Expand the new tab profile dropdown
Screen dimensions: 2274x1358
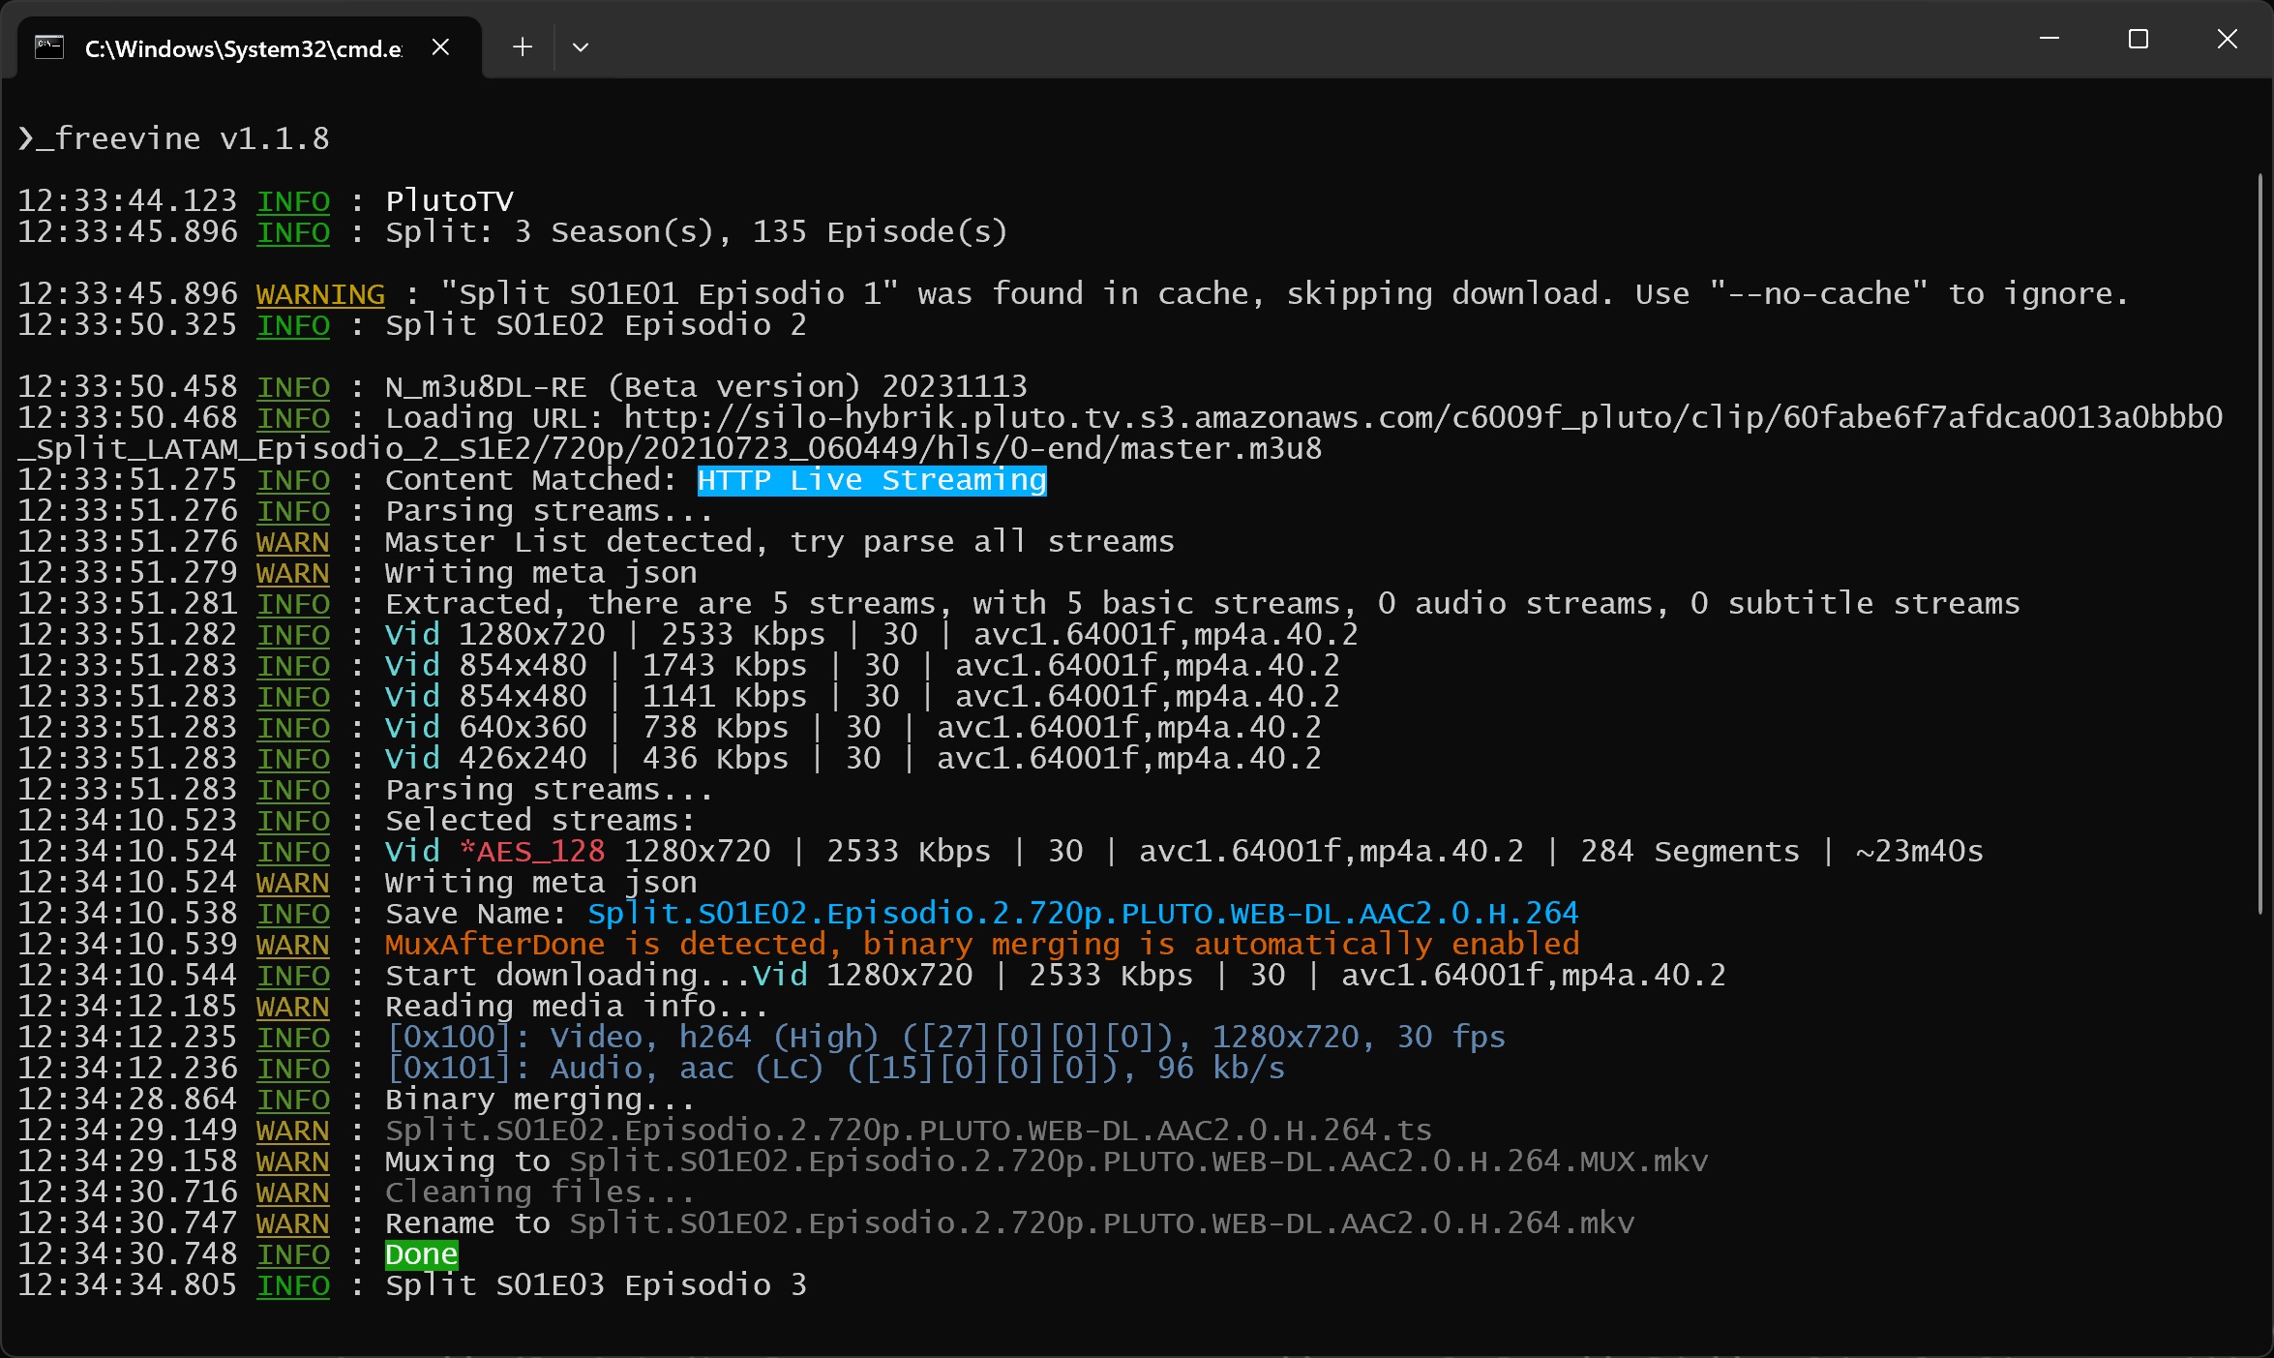pos(581,46)
